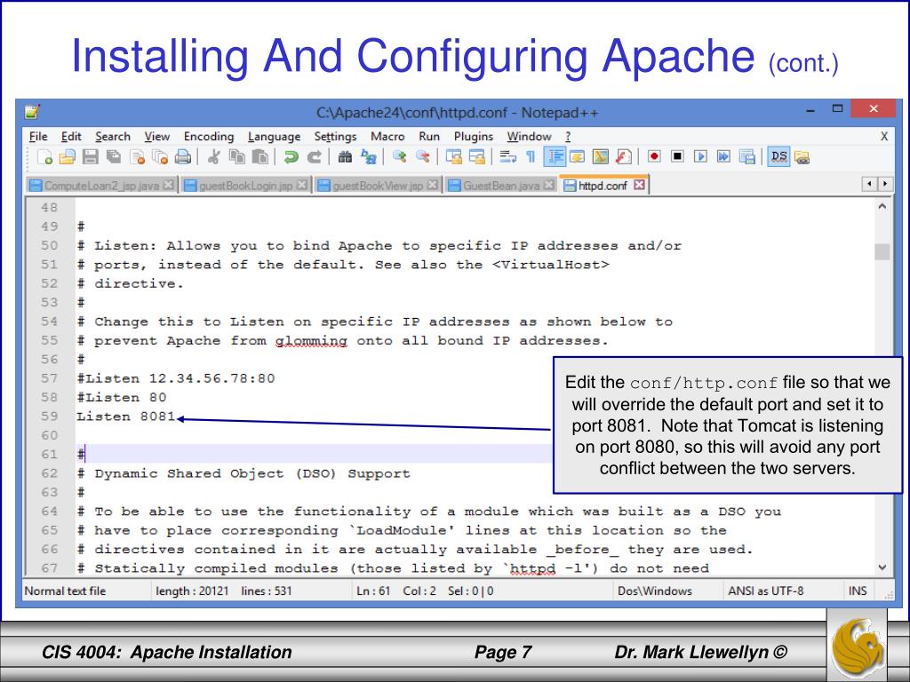
Task: Open the Settings menu
Action: coord(335,136)
